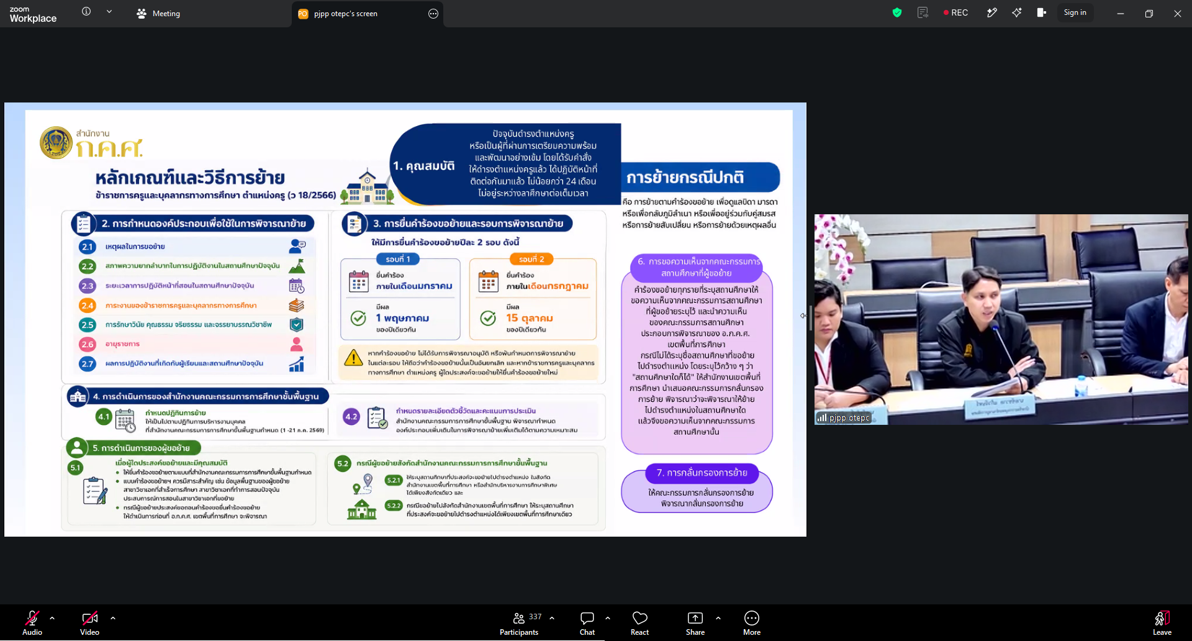This screenshot has height=641, width=1192.
Task: Expand the Chat options chevron
Action: 608,618
